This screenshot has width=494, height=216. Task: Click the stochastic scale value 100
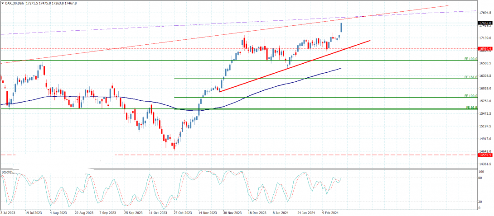pos(481,172)
